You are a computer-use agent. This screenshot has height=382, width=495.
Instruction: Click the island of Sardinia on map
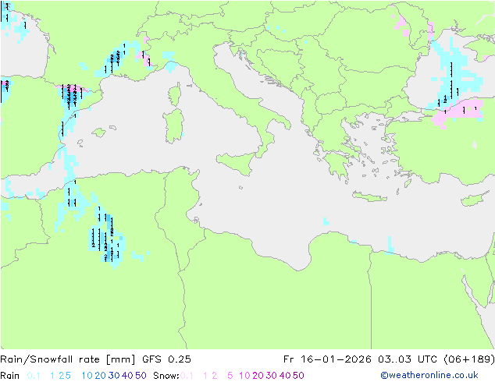click(173, 126)
